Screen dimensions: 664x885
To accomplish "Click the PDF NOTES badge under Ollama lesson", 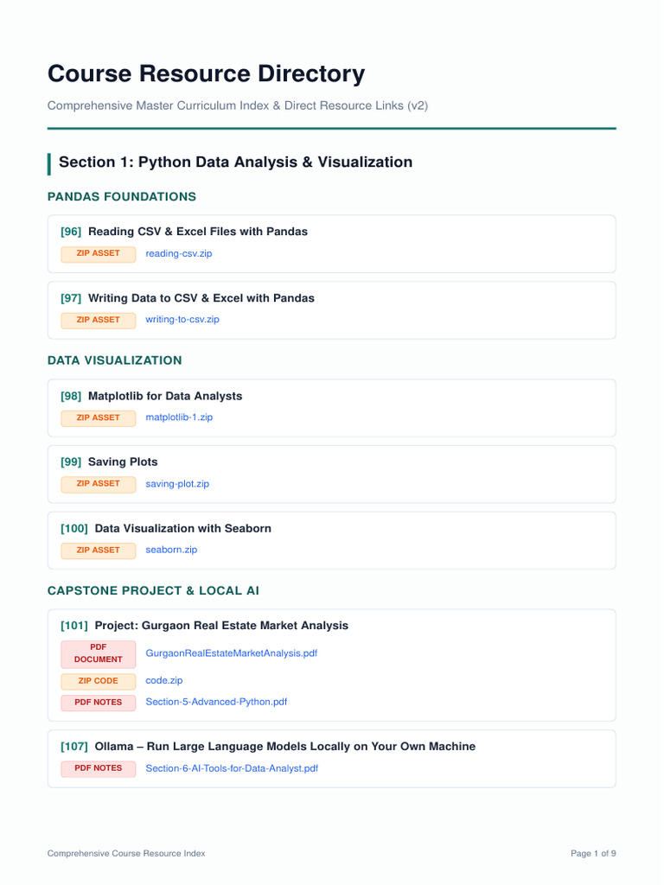I will pos(99,768).
